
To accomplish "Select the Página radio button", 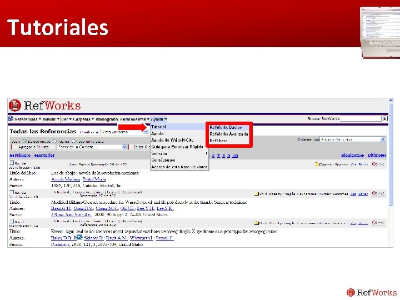I will click(54, 141).
